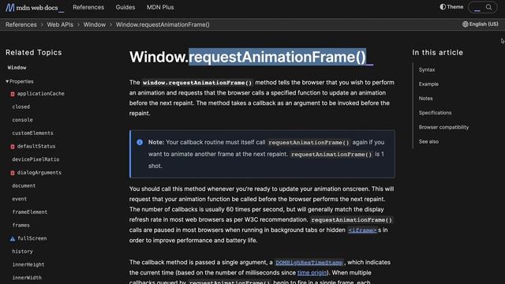Go to References in the breadcrumb
505x284 pixels.
point(21,24)
